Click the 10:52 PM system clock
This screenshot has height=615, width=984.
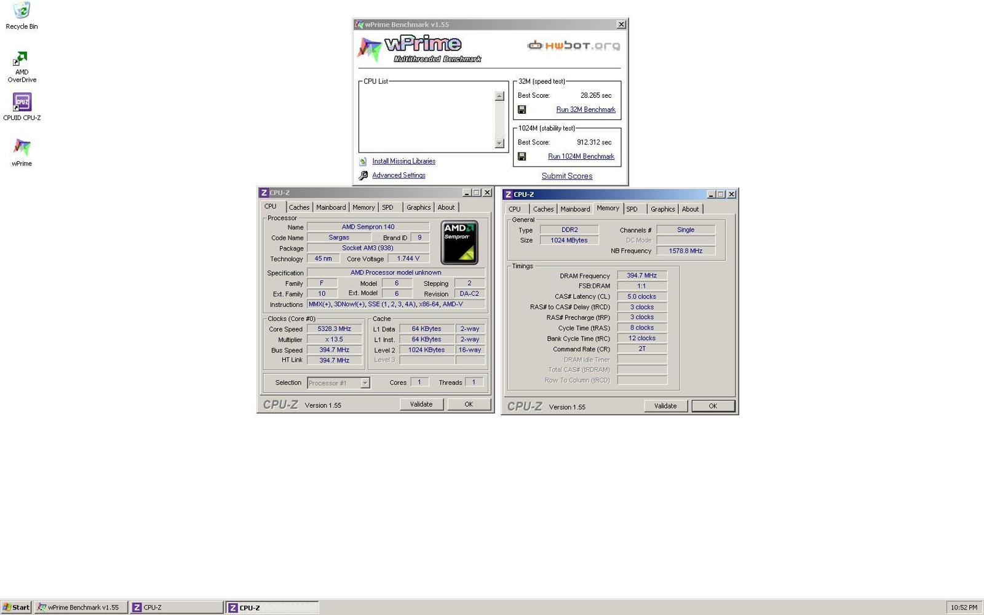[x=964, y=607]
